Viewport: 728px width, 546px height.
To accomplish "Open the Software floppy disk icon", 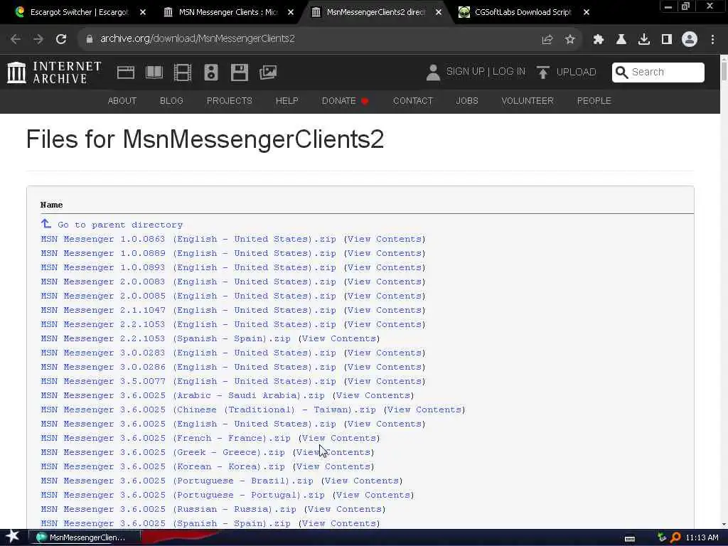I will [x=240, y=73].
